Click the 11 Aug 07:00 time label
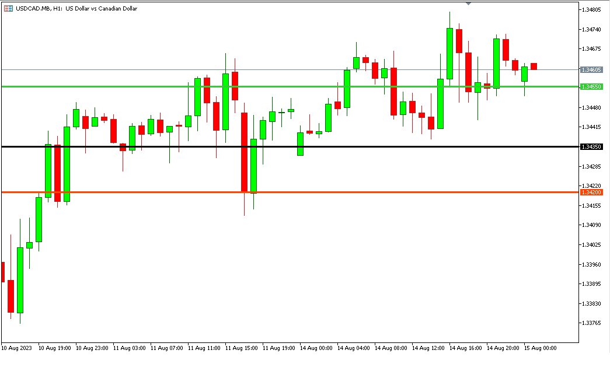The width and height of the screenshot is (610, 392). click(x=166, y=348)
